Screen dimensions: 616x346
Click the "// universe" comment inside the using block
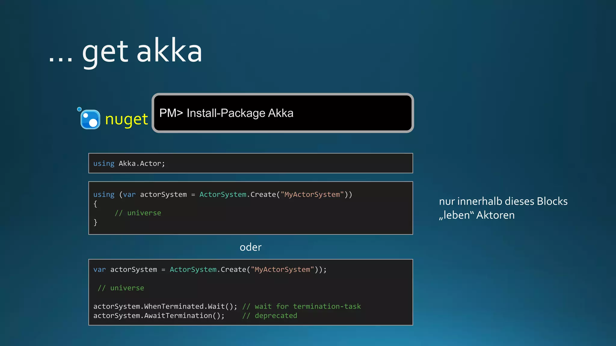pyautogui.click(x=138, y=213)
